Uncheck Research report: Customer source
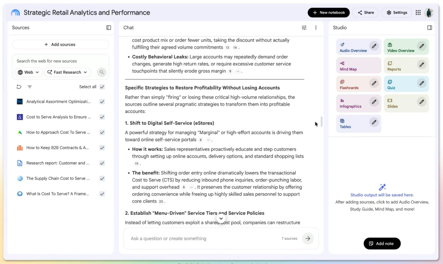 pyautogui.click(x=102, y=163)
